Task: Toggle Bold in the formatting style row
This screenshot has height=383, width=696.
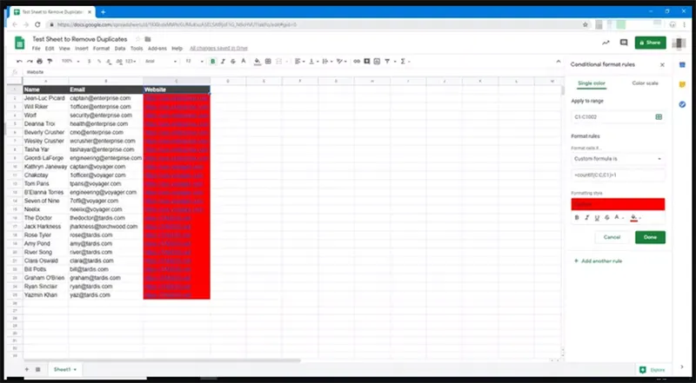Action: tap(577, 218)
